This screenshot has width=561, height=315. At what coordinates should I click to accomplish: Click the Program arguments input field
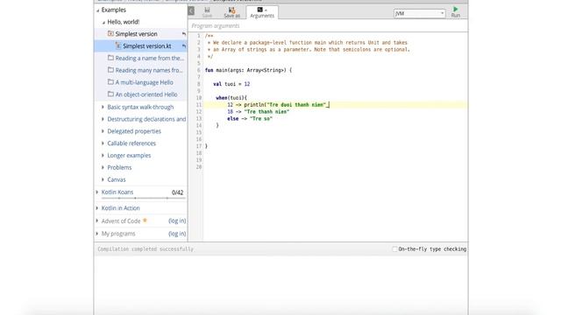328,25
